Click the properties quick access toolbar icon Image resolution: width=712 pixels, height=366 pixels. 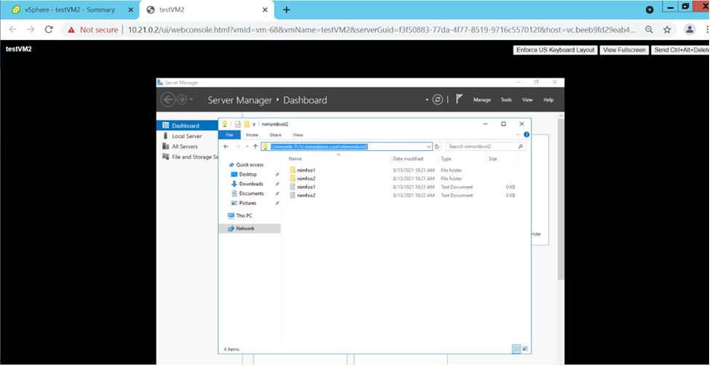point(238,123)
